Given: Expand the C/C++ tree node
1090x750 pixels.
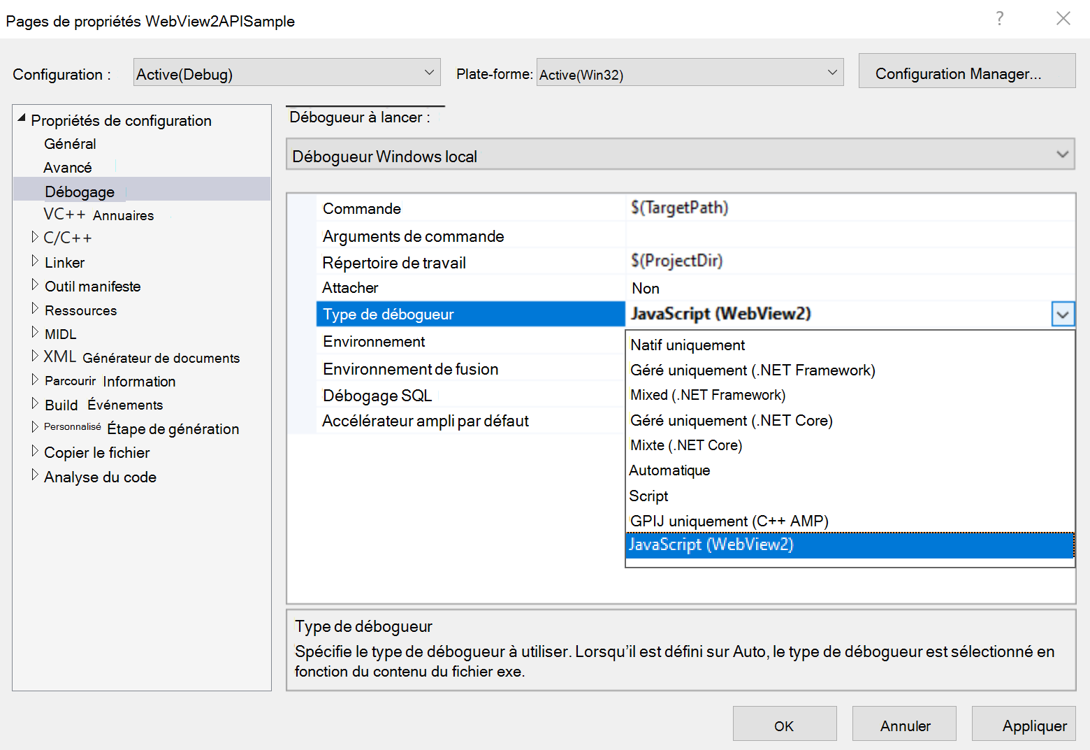Looking at the screenshot, I should point(36,237).
